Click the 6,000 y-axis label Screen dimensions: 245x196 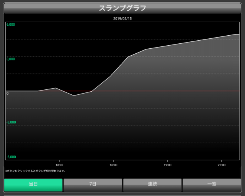(x=11, y=25)
